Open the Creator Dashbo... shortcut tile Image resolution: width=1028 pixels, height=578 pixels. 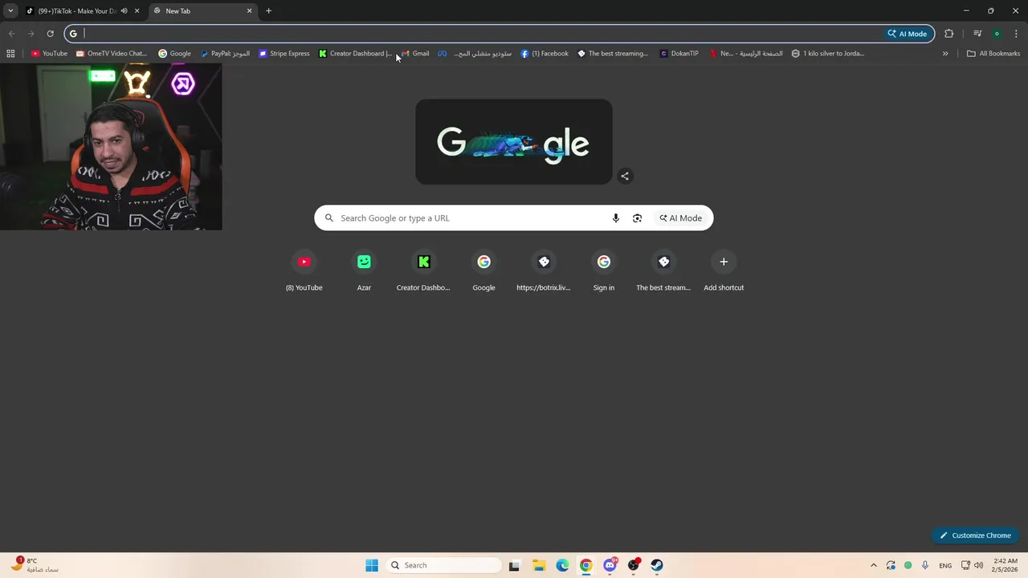423,271
